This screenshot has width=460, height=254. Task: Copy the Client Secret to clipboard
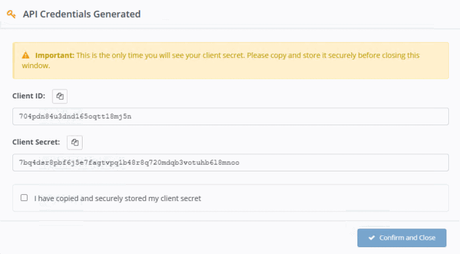[74, 142]
